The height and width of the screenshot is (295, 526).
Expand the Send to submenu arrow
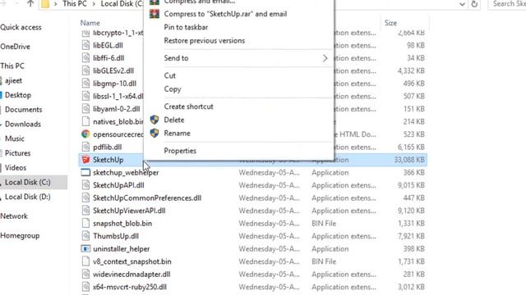pyautogui.click(x=325, y=58)
